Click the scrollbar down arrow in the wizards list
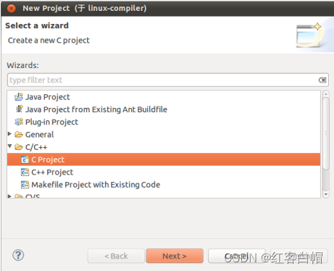This screenshot has height=271, width=334. (x=326, y=194)
